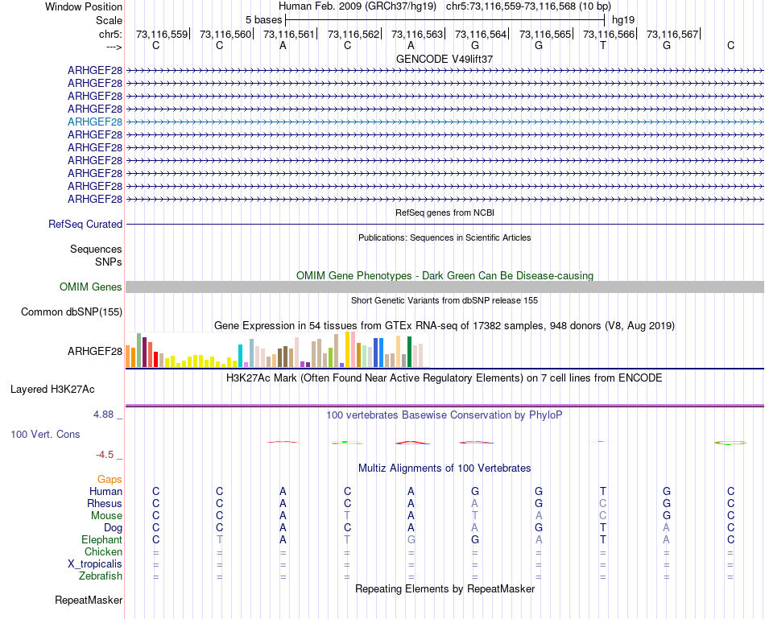Click the SNPs subtrack label

(x=109, y=262)
